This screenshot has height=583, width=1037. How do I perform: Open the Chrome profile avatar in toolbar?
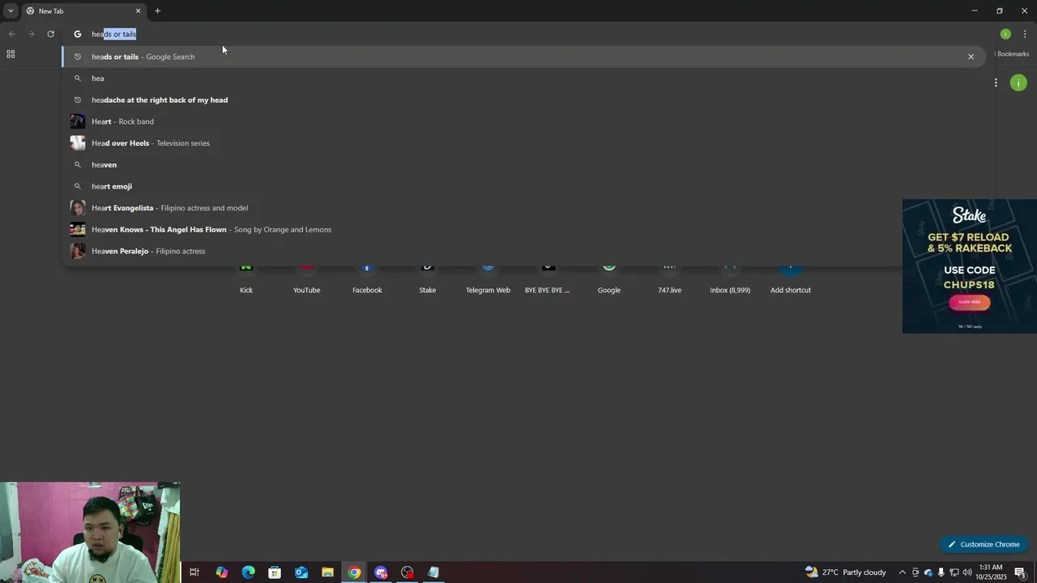[x=1005, y=34]
